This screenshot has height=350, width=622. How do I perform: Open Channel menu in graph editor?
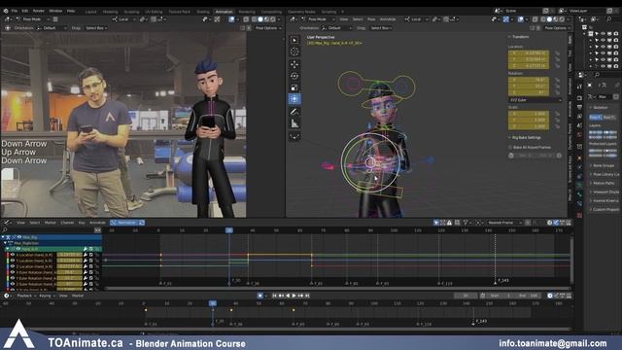pos(67,223)
